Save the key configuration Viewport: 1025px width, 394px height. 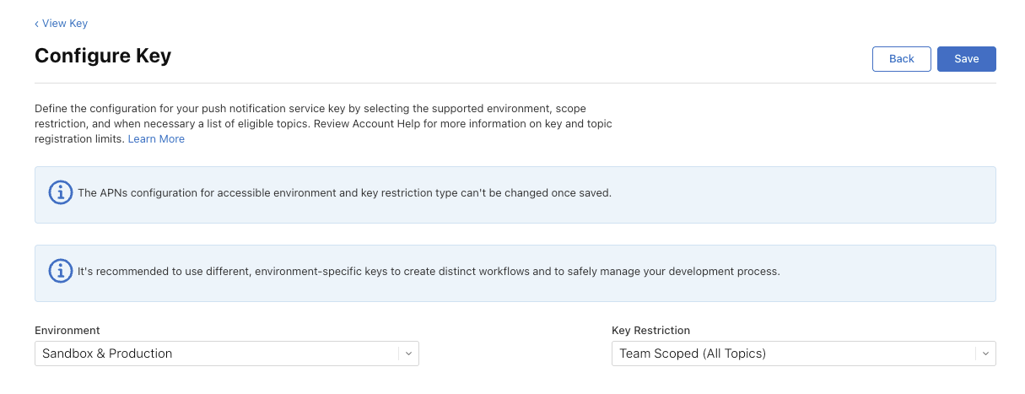tap(966, 59)
